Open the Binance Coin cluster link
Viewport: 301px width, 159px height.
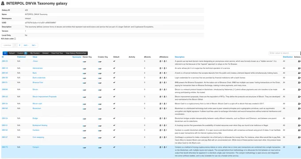[38, 83]
